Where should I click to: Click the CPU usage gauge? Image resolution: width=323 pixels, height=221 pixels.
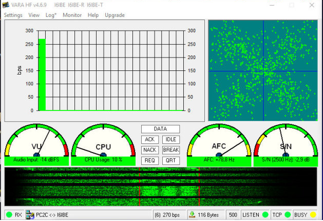(x=103, y=140)
